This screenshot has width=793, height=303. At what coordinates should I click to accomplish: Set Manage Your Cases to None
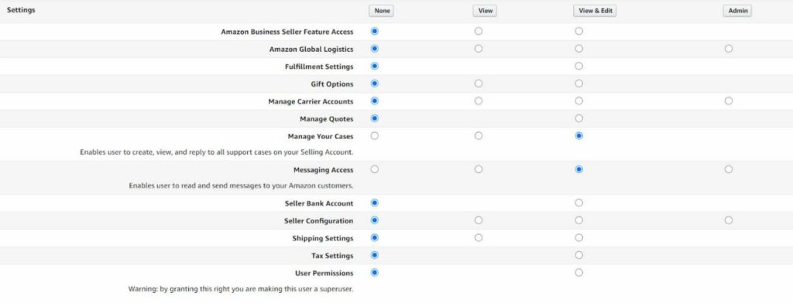375,136
